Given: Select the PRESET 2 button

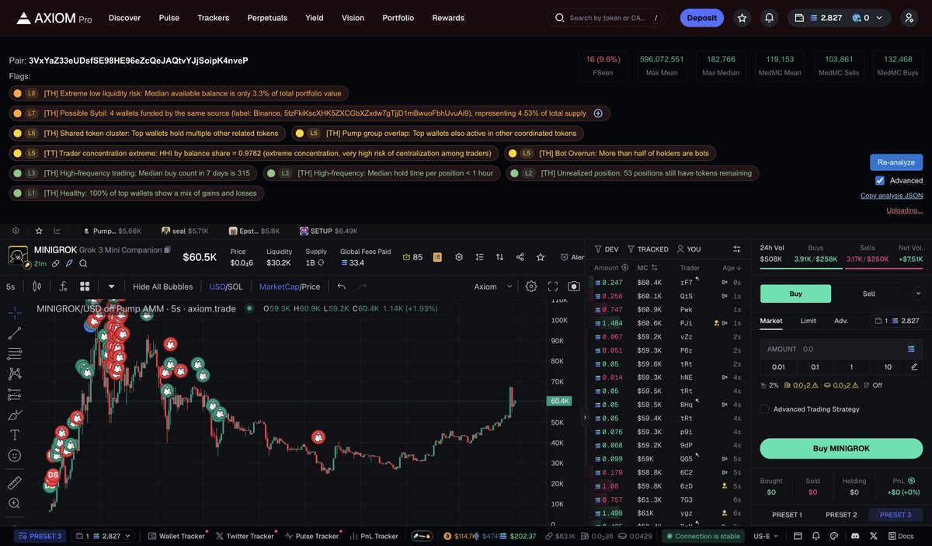Looking at the screenshot, I should (841, 514).
